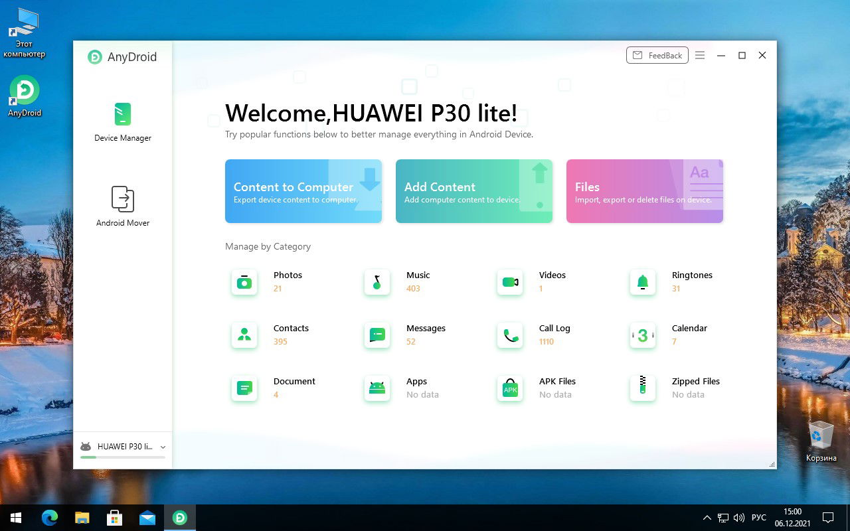
Task: Open the hamburger menu in title bar
Action: (700, 56)
